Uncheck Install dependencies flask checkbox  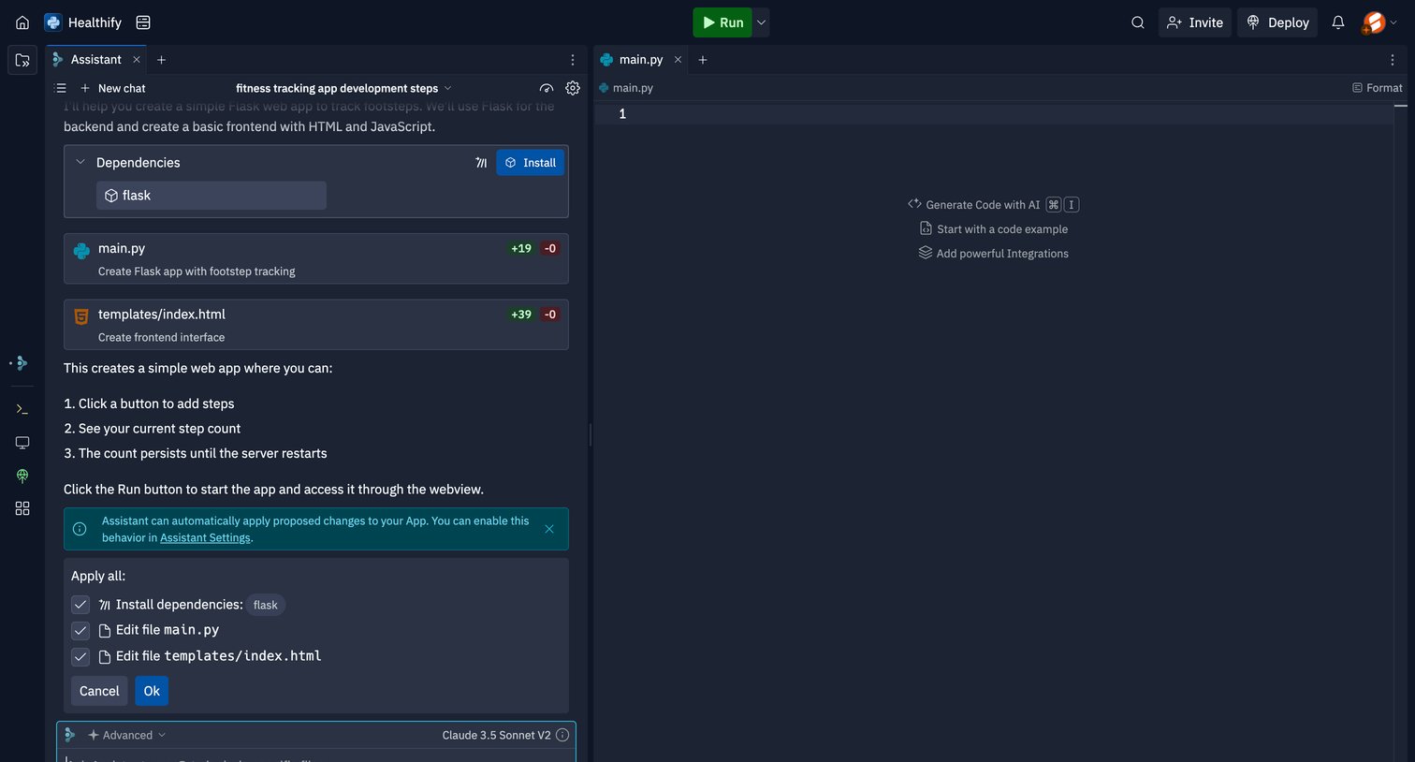(x=80, y=605)
